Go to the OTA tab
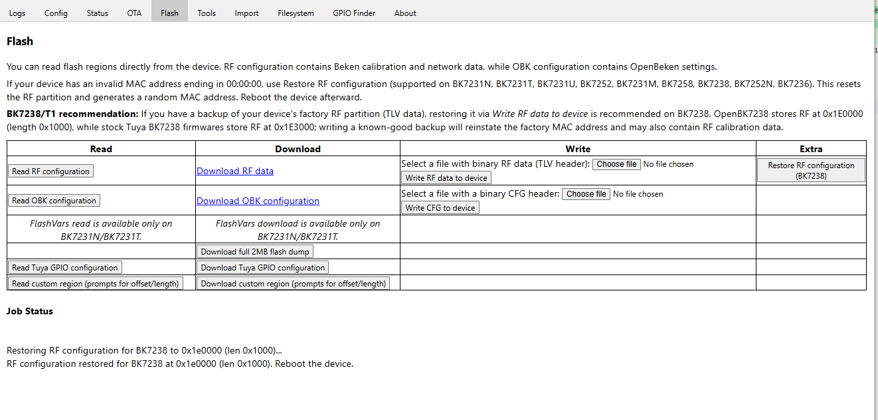 pos(134,13)
